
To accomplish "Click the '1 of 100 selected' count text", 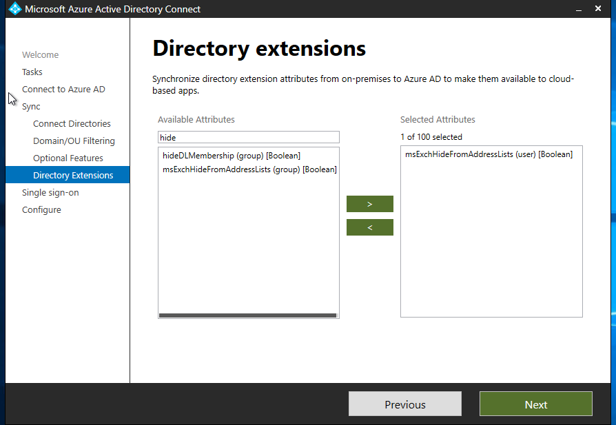I will (x=431, y=137).
